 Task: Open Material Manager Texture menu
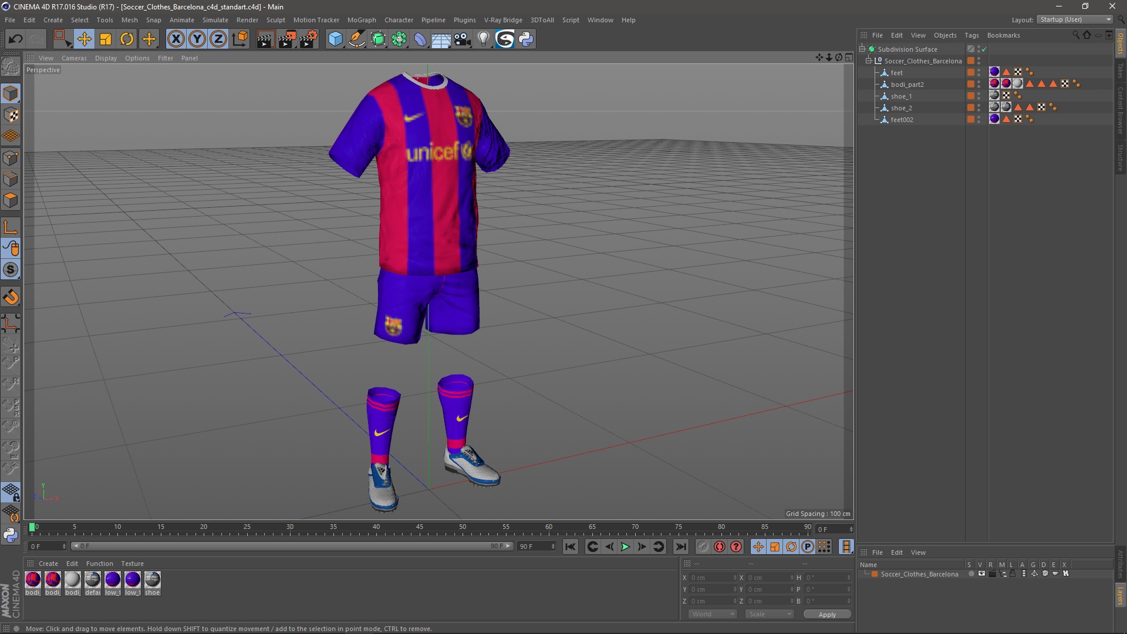tap(132, 564)
